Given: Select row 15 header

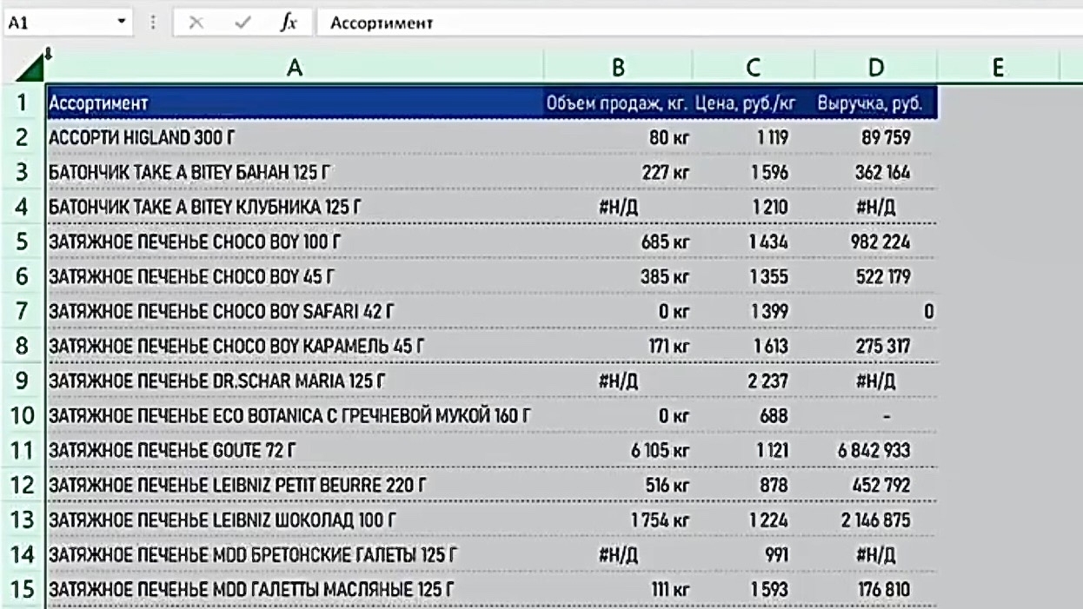Looking at the screenshot, I should [x=23, y=590].
